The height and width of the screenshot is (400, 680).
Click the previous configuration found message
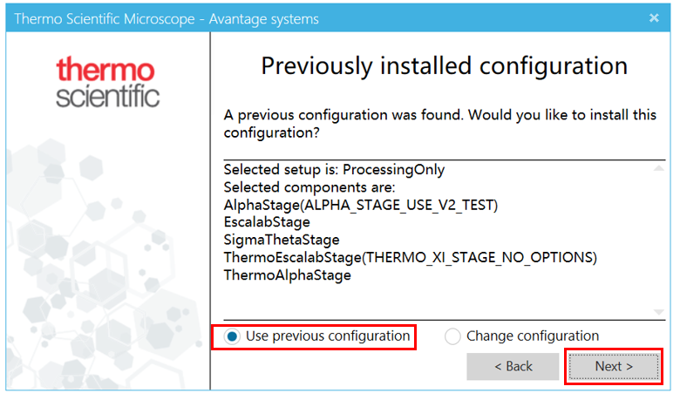pos(439,124)
